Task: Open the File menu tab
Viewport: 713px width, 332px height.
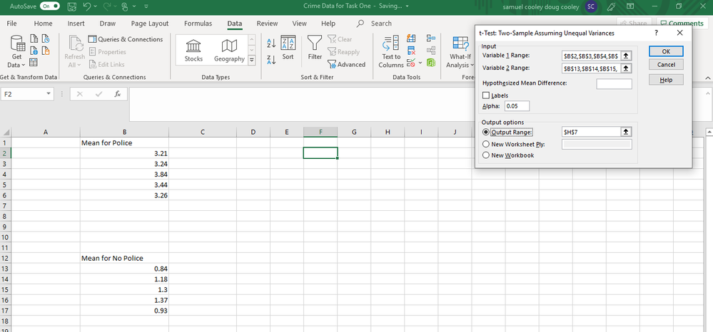Action: pos(12,24)
